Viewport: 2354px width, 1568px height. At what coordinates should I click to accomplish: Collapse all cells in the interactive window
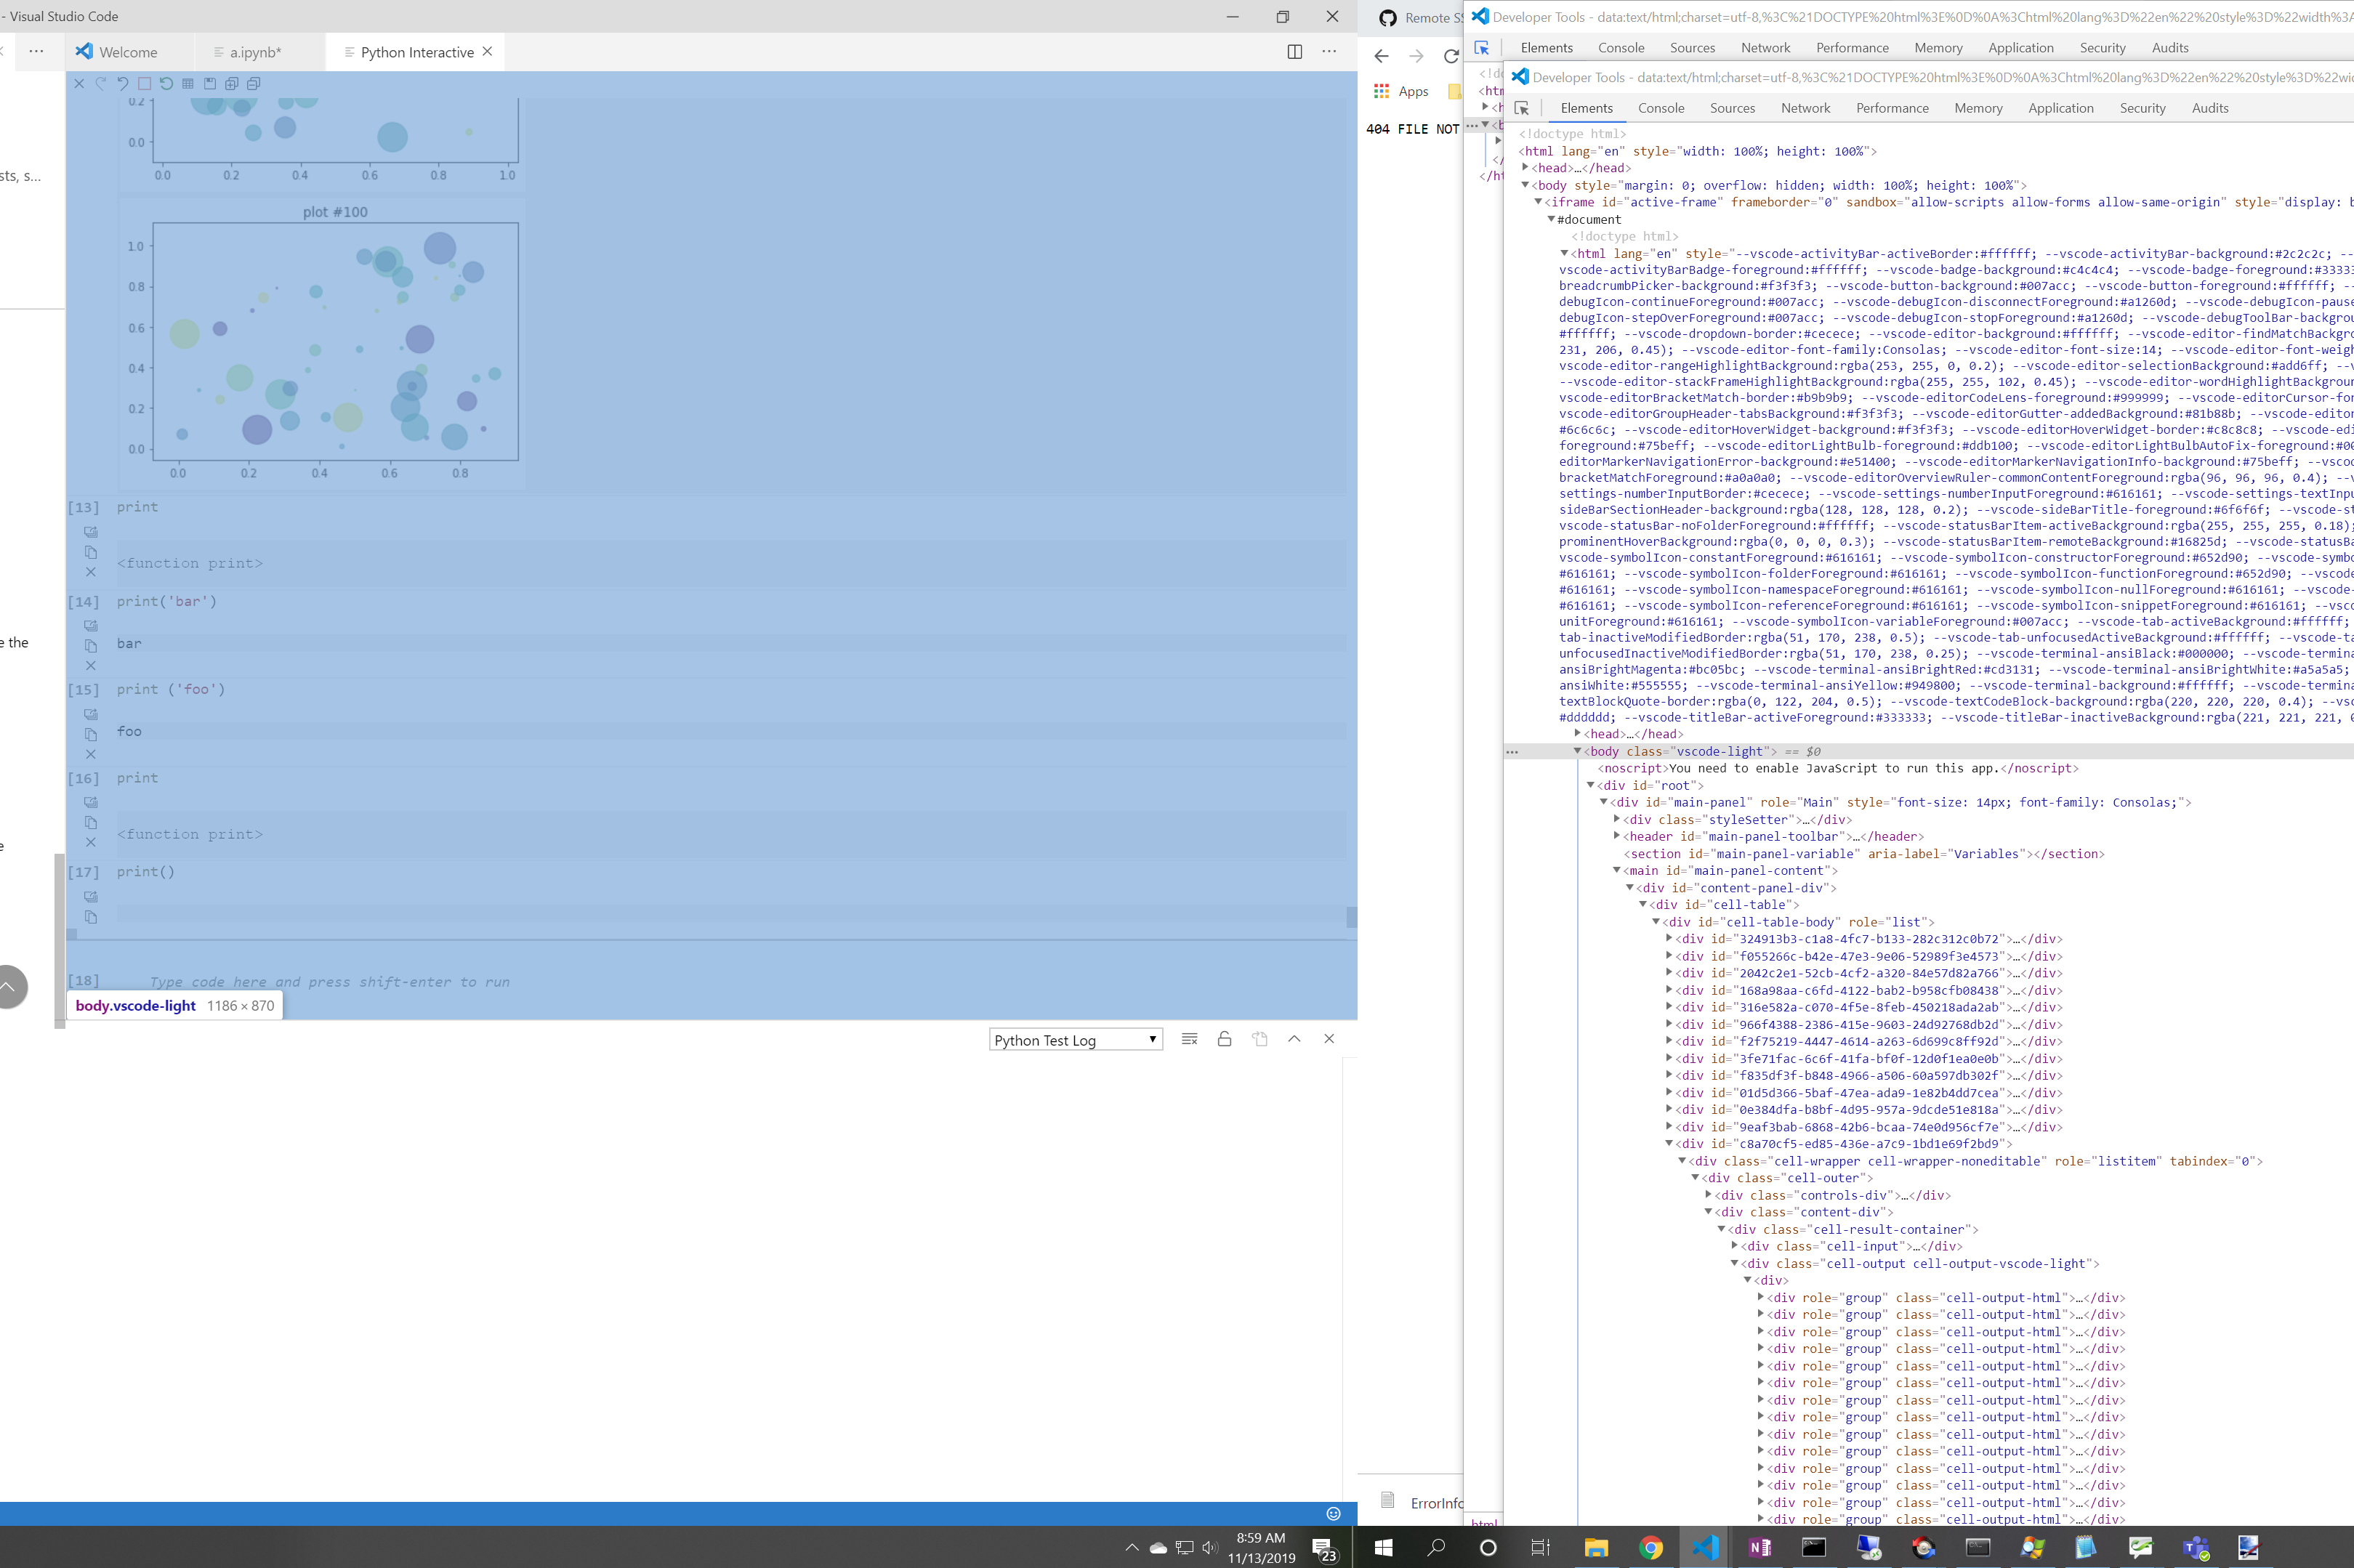(x=254, y=84)
